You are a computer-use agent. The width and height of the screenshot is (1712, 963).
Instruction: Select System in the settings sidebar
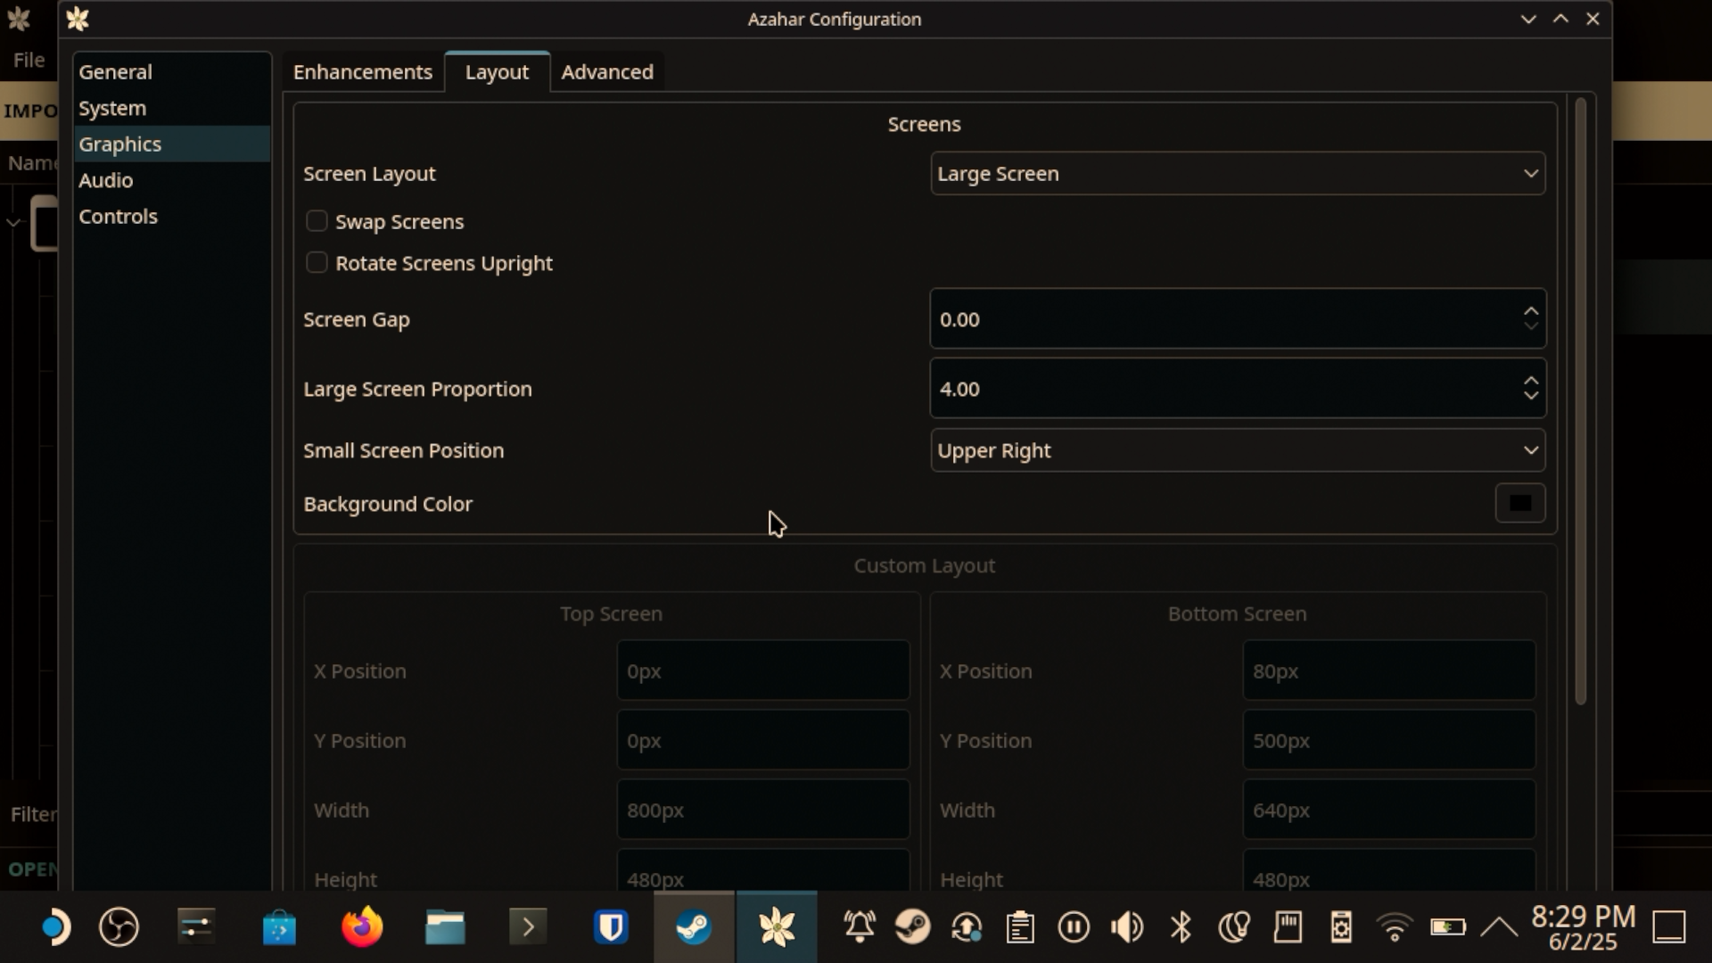[x=171, y=108]
